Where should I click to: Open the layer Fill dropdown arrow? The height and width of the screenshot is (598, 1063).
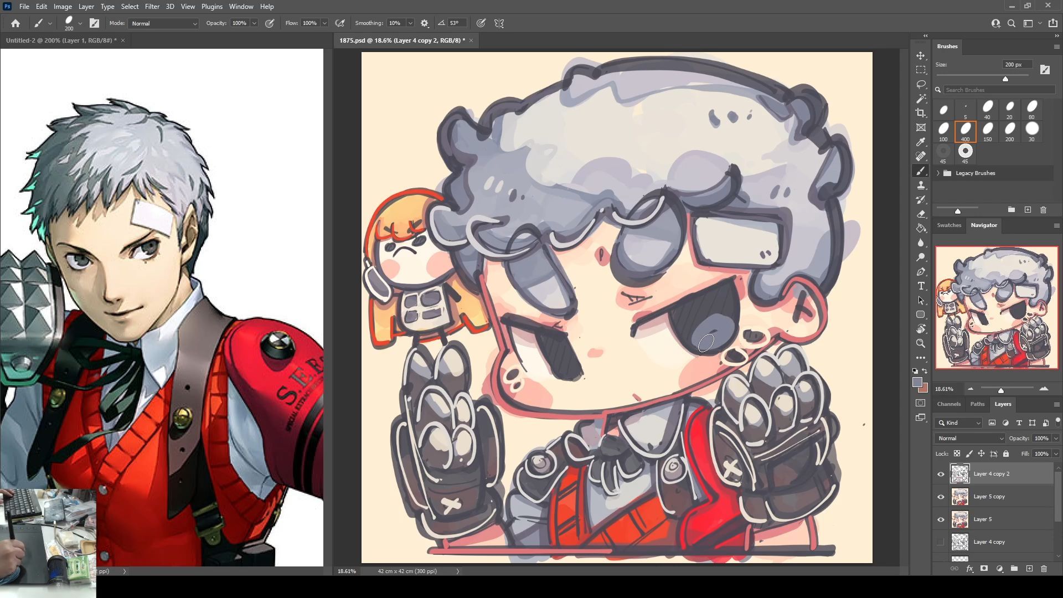(x=1056, y=453)
